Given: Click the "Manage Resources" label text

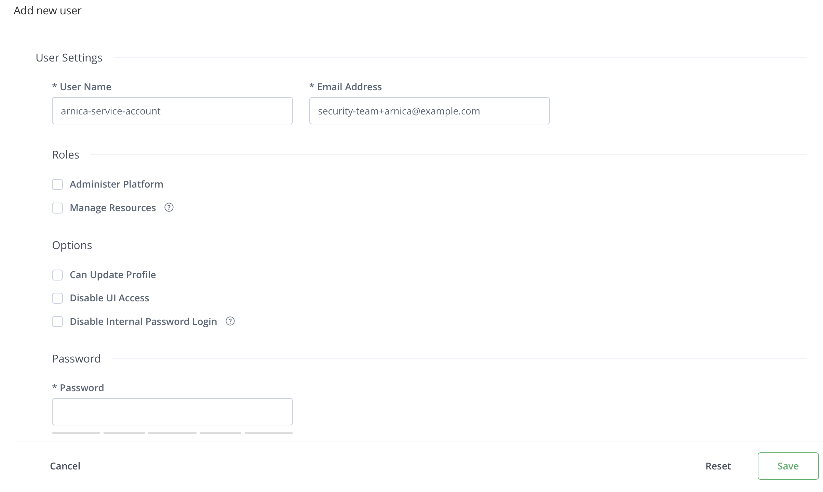Looking at the screenshot, I should coord(113,208).
